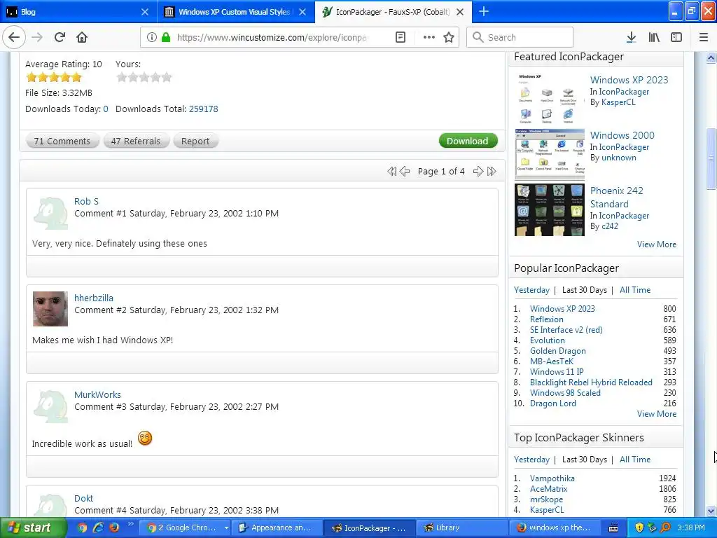The width and height of the screenshot is (717, 538).
Task: Open Windows 2000 thumbnail preview
Action: coord(549,154)
